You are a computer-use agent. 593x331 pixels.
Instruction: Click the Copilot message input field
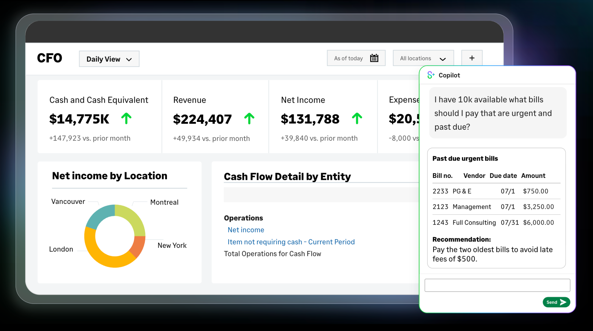click(497, 285)
